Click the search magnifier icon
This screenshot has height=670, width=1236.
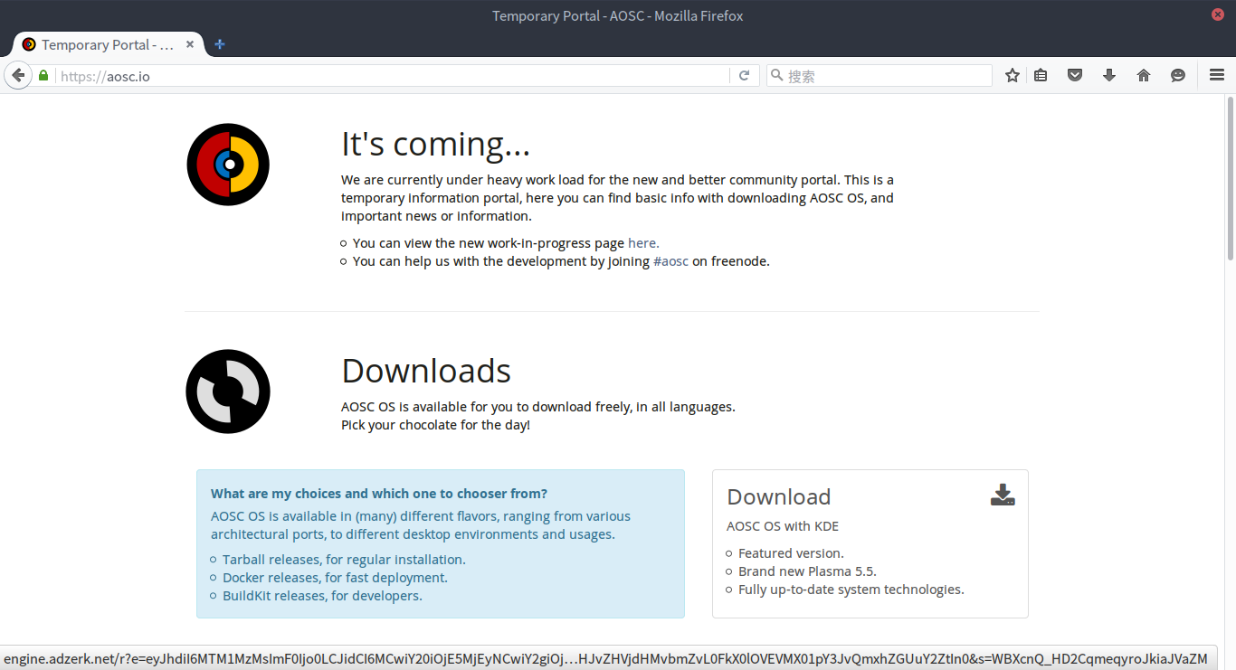776,76
